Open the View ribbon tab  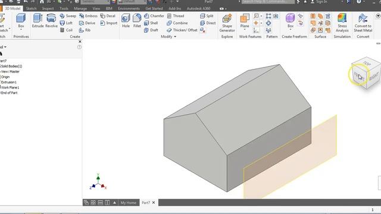coord(96,8)
